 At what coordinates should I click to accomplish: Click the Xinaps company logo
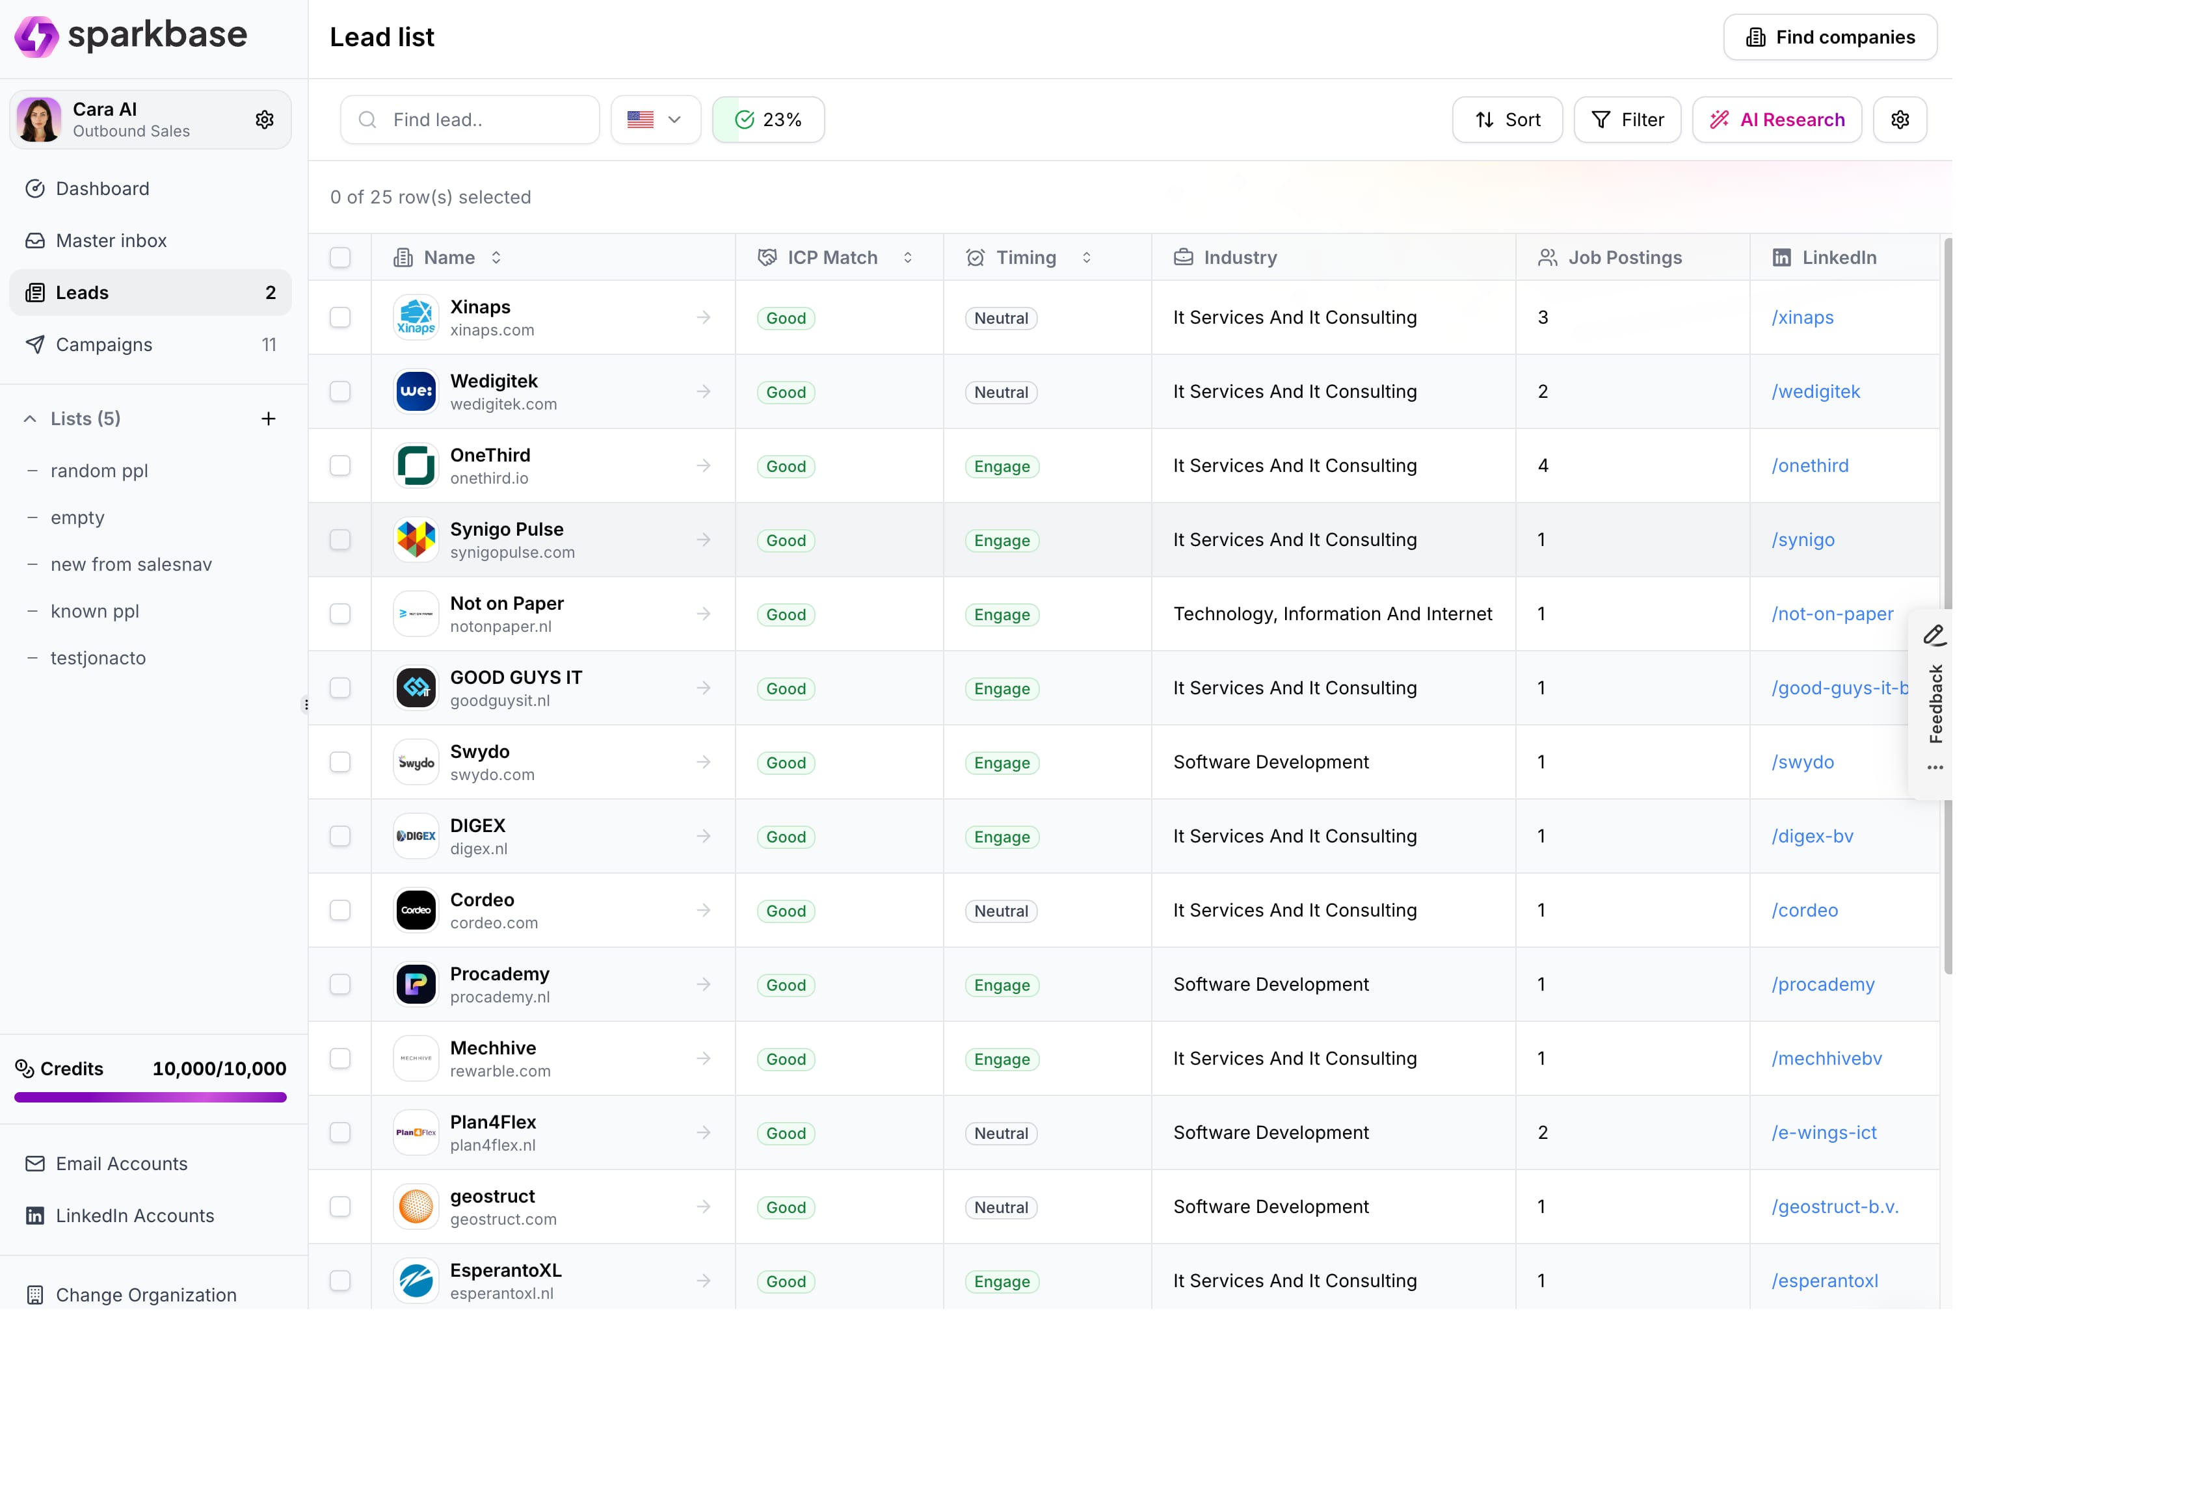click(x=416, y=318)
